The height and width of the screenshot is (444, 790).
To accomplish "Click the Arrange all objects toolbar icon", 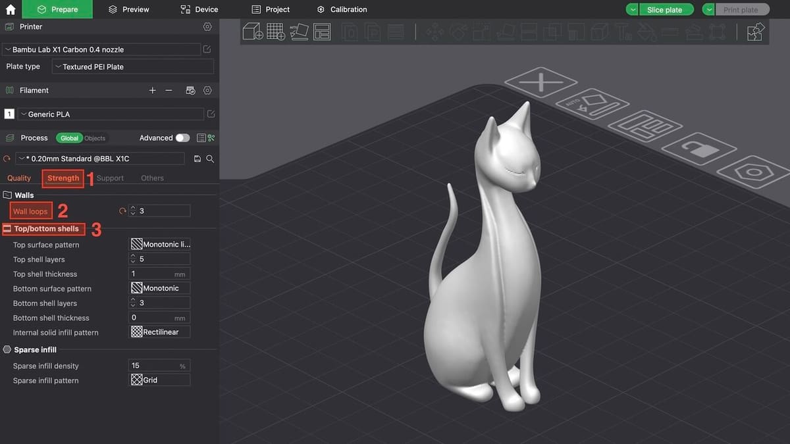I will pyautogui.click(x=322, y=32).
